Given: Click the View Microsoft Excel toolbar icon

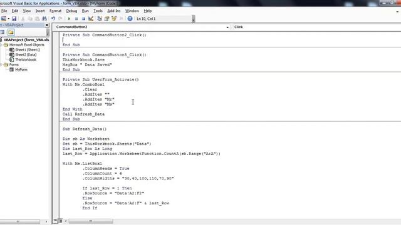Looking at the screenshot, I should click(x=3, y=19).
